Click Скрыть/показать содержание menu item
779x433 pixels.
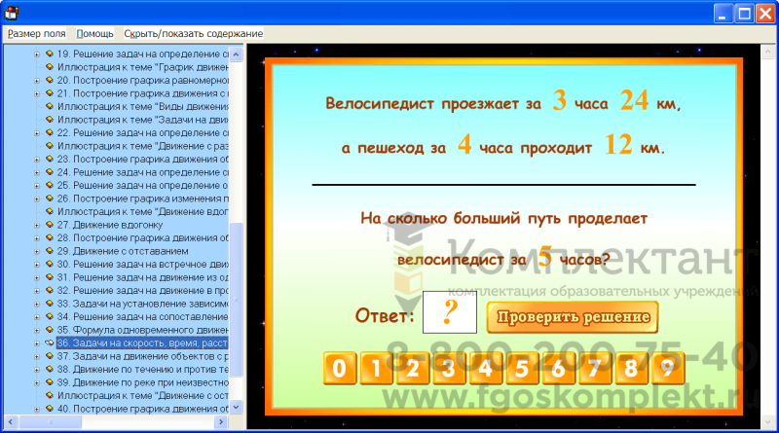[193, 33]
